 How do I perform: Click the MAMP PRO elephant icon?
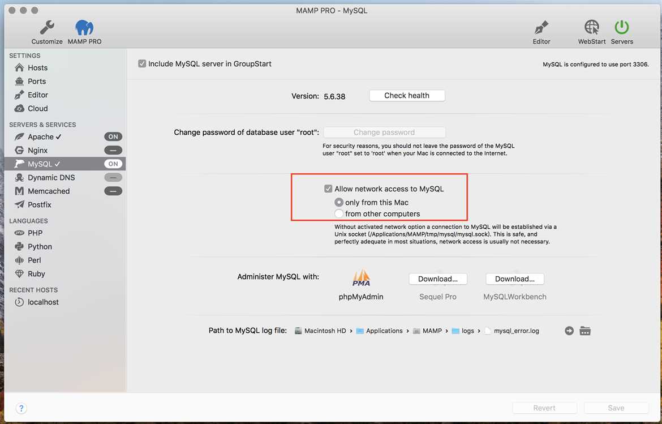coord(84,28)
